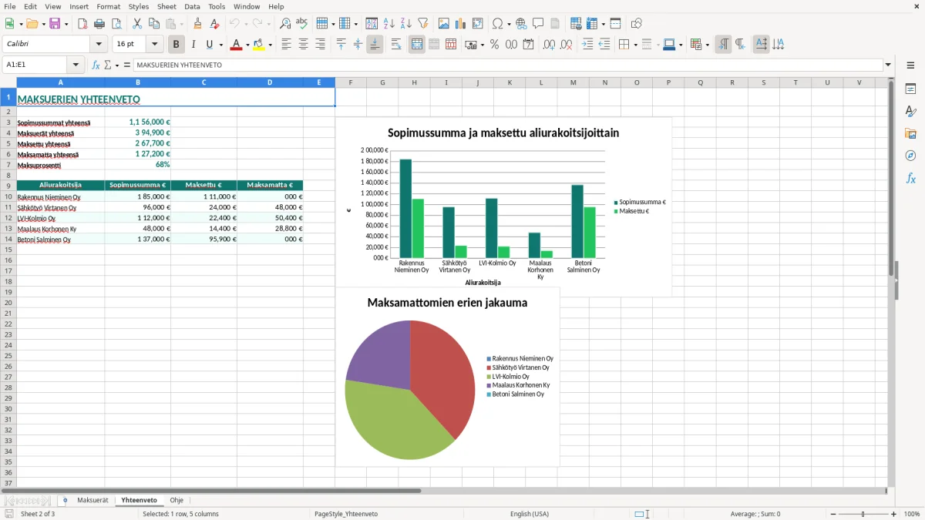This screenshot has width=925, height=520.
Task: Open Find and Replace icon
Action: [x=285, y=24]
